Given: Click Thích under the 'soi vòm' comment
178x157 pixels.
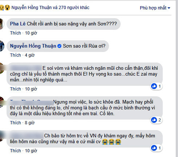Looking at the screenshot, I should pyautogui.click(x=16, y=89).
